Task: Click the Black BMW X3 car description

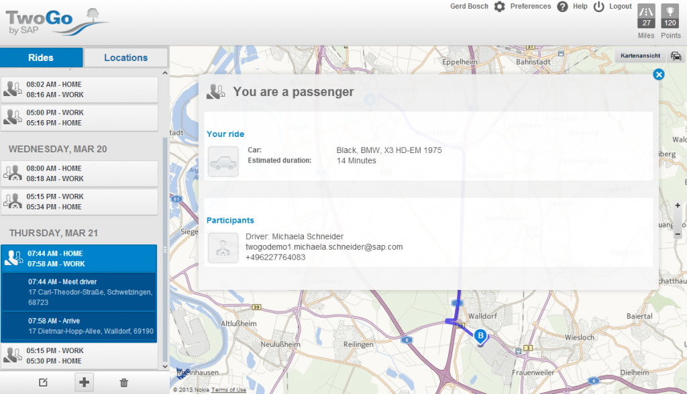Action: 389,150
